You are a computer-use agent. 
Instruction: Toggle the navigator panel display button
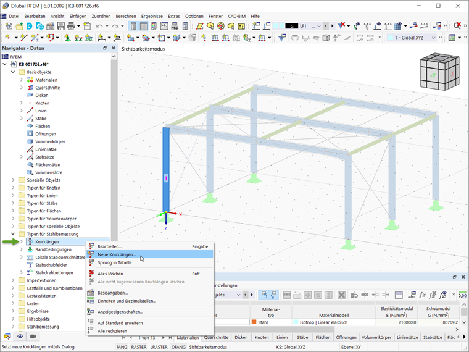[133, 26]
